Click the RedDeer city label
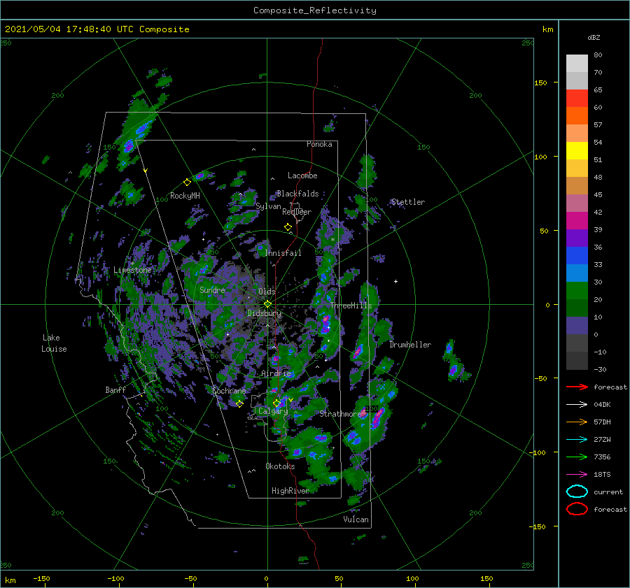Viewport: 630px width, 588px height. click(297, 212)
